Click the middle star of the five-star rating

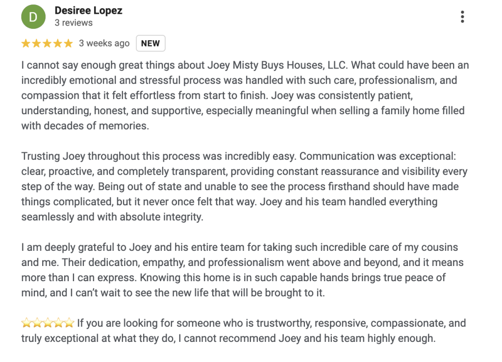47,43
